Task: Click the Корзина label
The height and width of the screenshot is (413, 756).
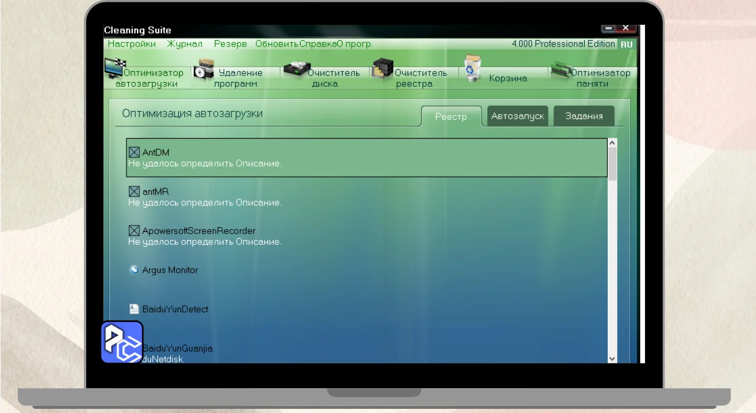Action: pos(508,78)
